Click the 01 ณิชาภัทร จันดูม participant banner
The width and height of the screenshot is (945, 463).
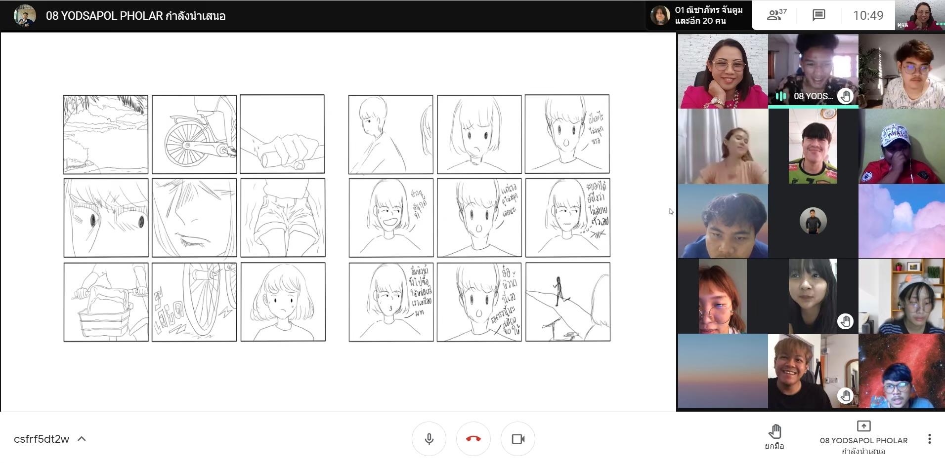[x=699, y=15]
